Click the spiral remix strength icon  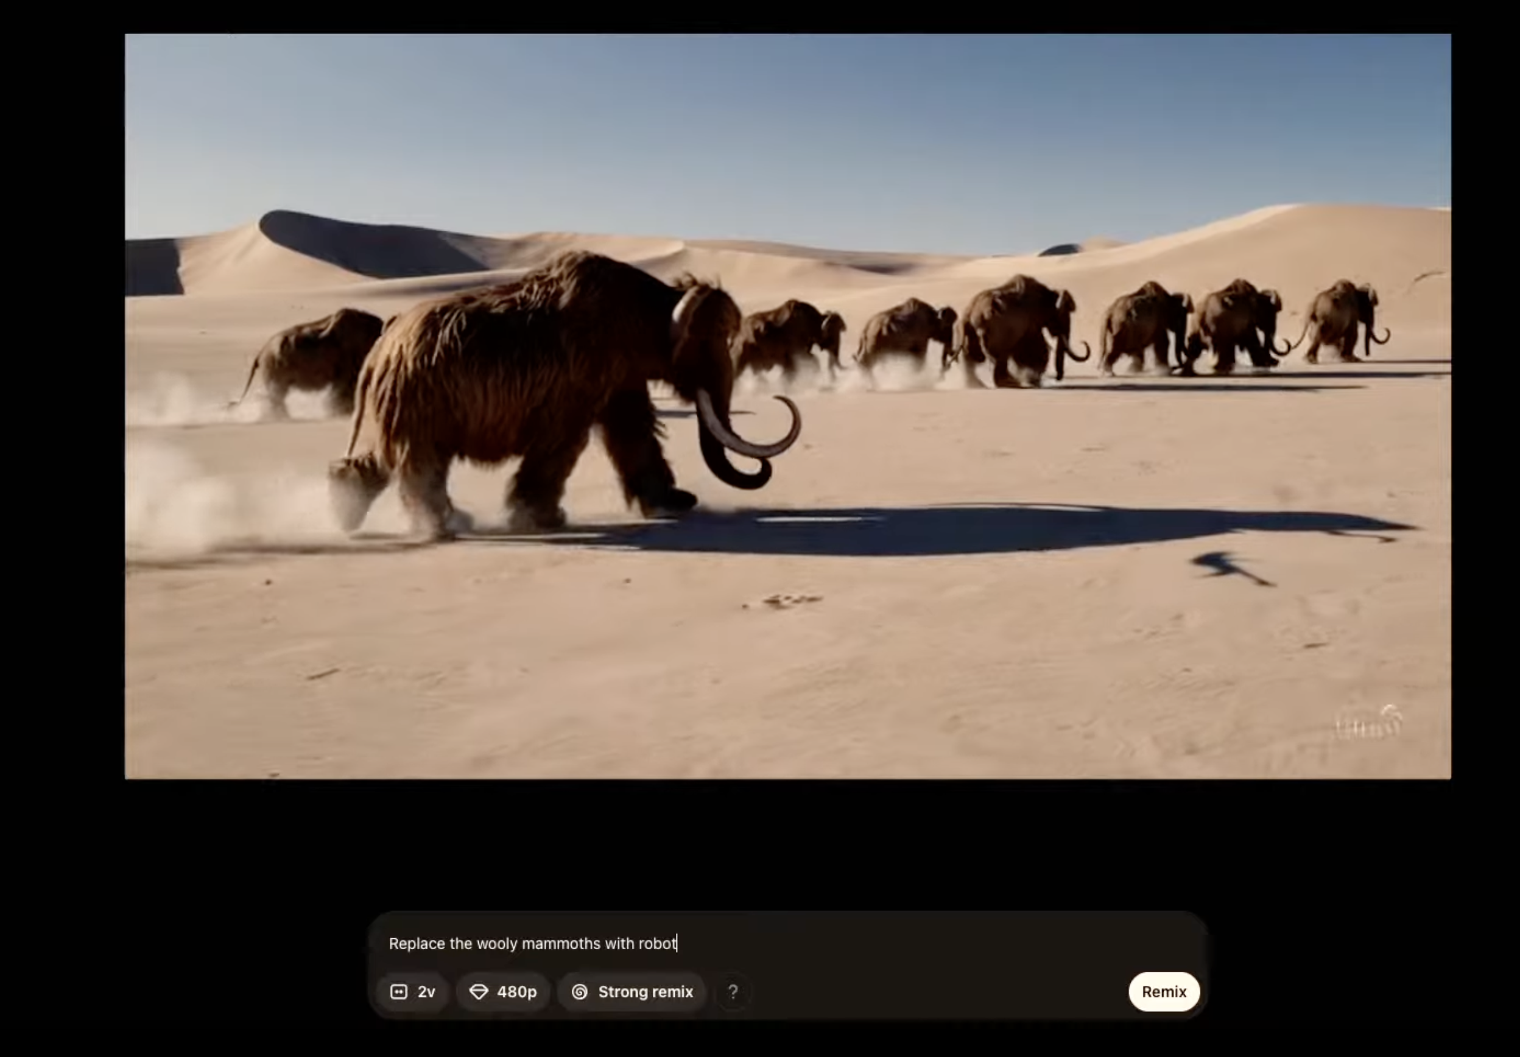pos(579,991)
